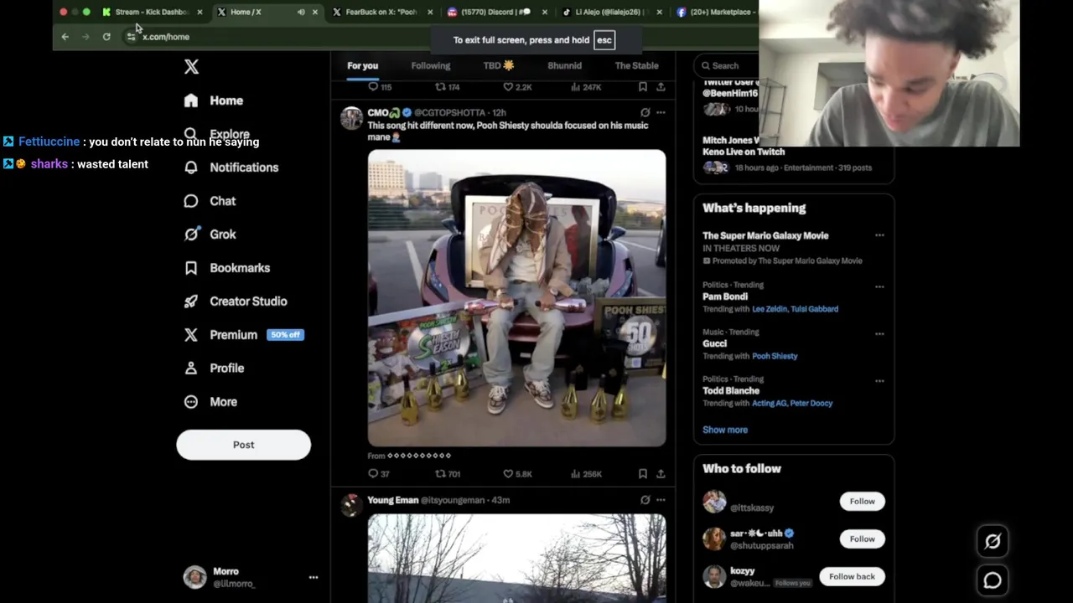Click the x.com/home address bar
Image resolution: width=1073 pixels, height=603 pixels.
coord(166,37)
